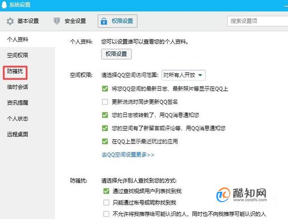
Task: Check 只能通过帐号或昵称找到我
Action: 106,202
